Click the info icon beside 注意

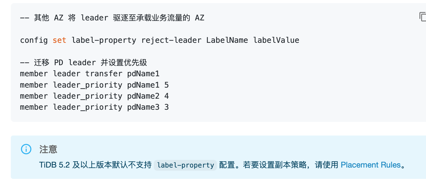(x=26, y=149)
